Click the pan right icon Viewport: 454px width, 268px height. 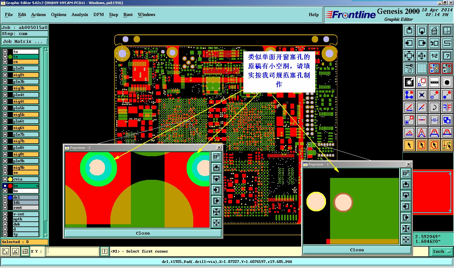[x=422, y=43]
